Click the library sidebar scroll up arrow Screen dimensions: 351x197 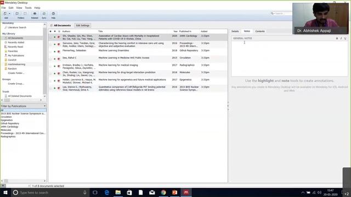coord(44,24)
